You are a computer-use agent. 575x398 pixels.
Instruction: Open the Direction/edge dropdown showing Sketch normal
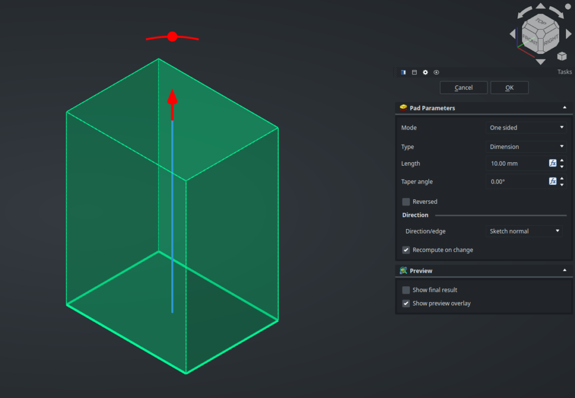click(x=524, y=231)
